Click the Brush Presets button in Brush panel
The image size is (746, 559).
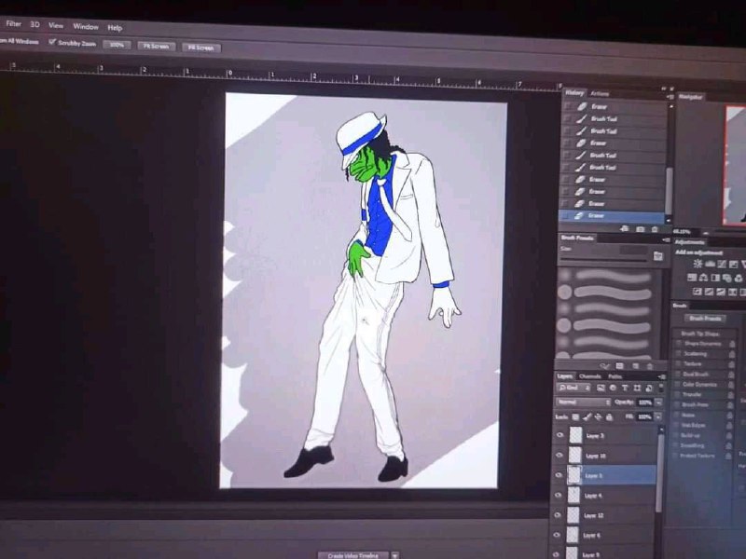click(705, 318)
